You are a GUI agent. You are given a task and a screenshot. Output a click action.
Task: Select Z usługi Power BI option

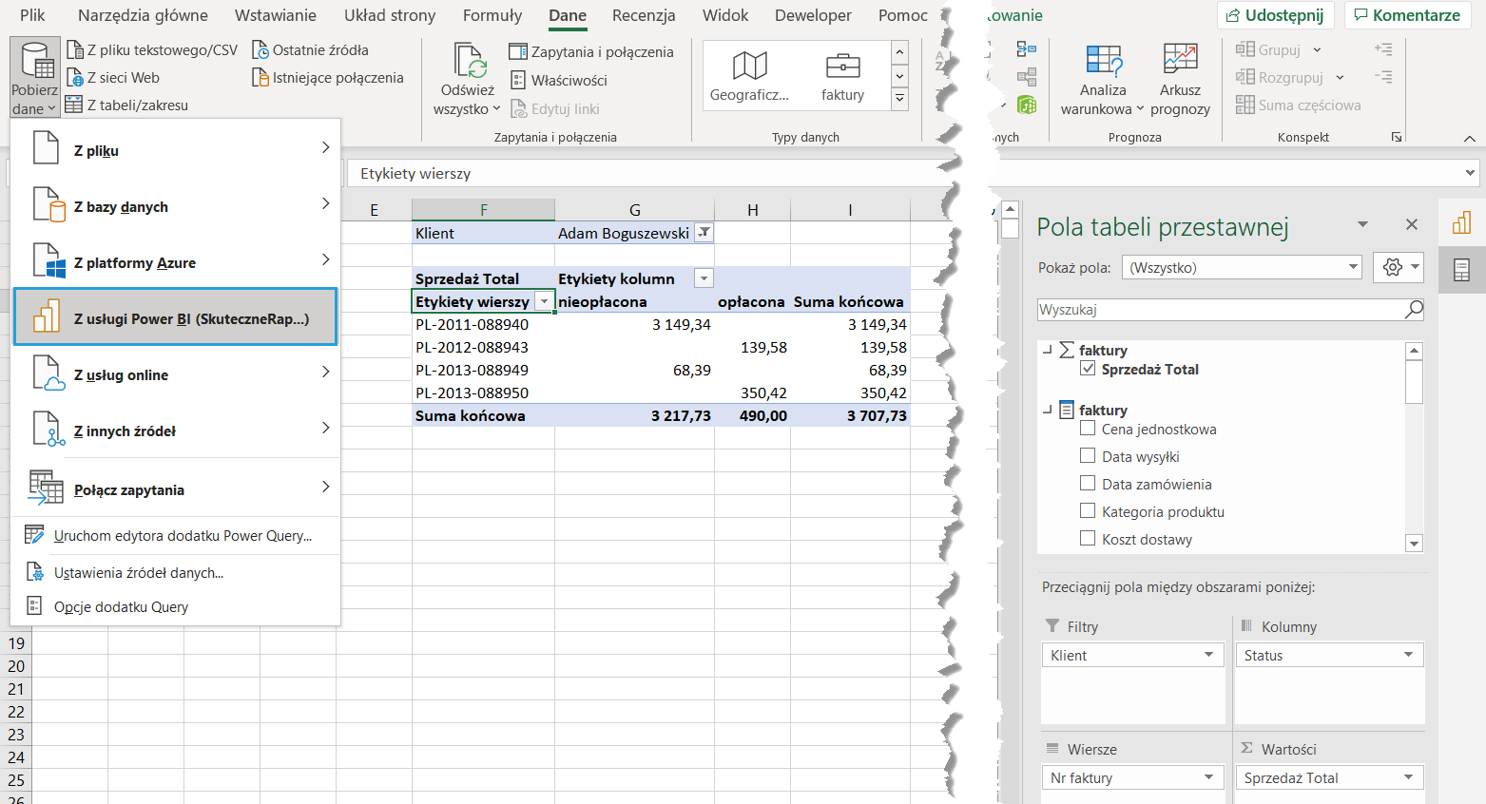pyautogui.click(x=176, y=318)
